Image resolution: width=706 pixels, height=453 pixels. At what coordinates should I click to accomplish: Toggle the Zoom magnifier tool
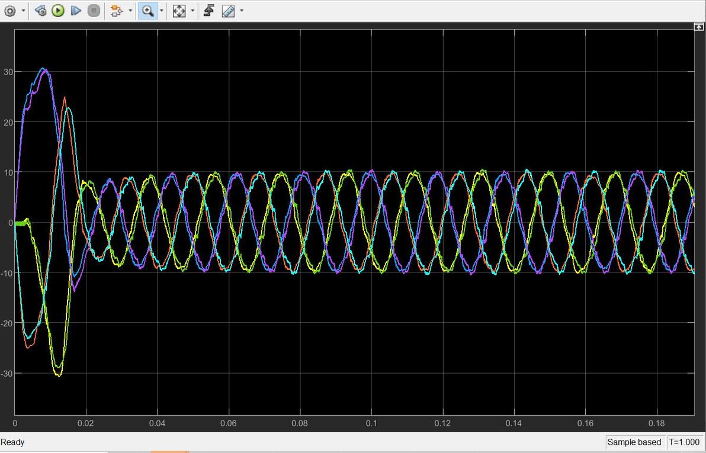(x=147, y=11)
